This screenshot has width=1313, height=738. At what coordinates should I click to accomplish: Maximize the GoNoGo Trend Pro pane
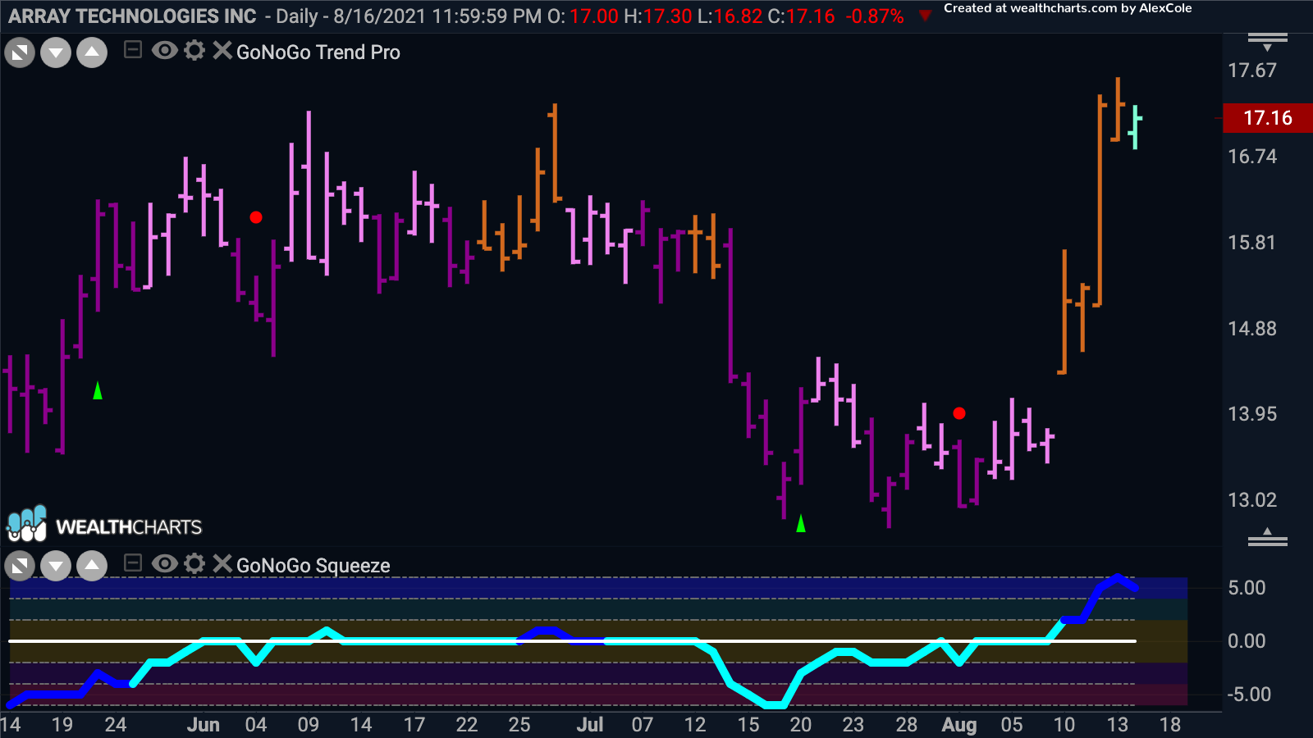20,53
